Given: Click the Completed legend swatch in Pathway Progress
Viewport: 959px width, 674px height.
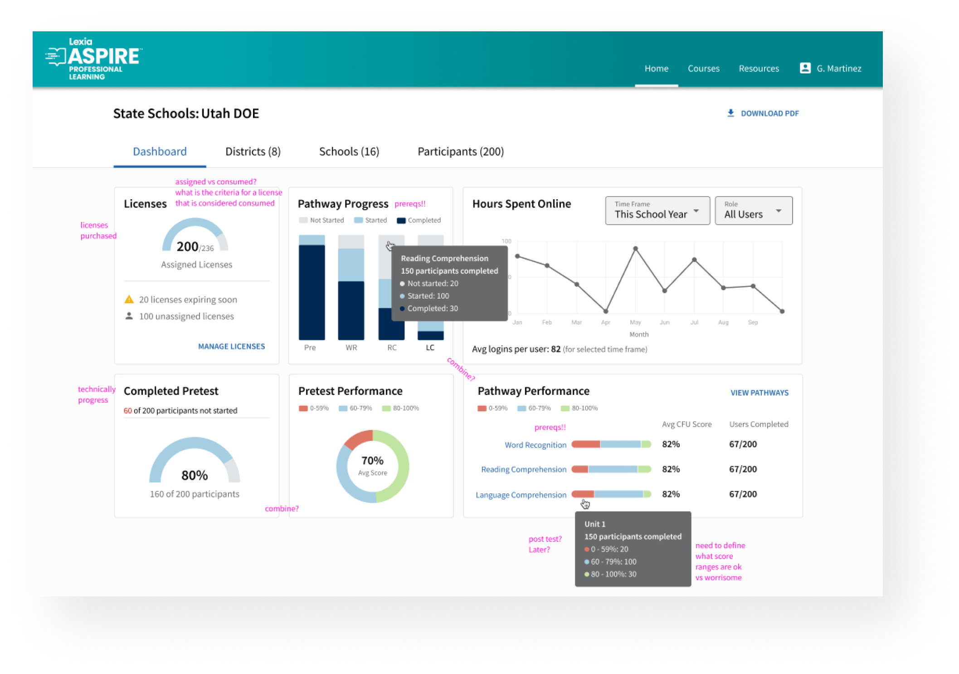Looking at the screenshot, I should (401, 221).
